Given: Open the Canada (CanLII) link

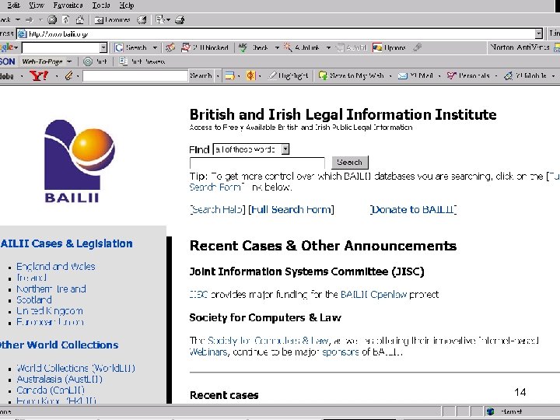Looking at the screenshot, I should pyautogui.click(x=51, y=390).
